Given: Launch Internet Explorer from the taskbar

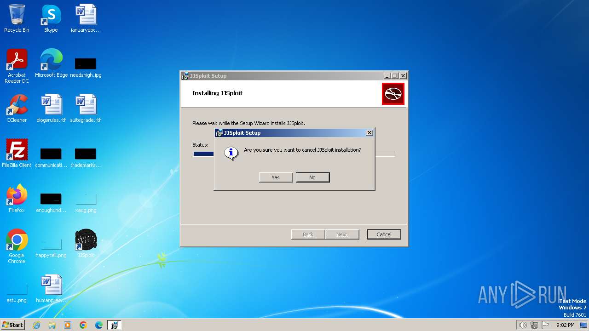Looking at the screenshot, I should click(x=36, y=325).
